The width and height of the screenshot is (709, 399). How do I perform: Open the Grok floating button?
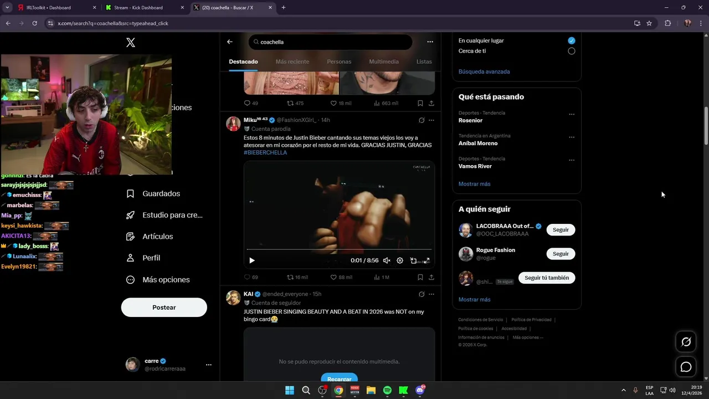click(686, 342)
